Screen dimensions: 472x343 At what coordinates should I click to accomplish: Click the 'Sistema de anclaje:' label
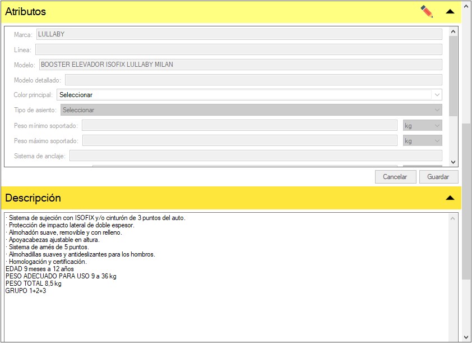40,156
